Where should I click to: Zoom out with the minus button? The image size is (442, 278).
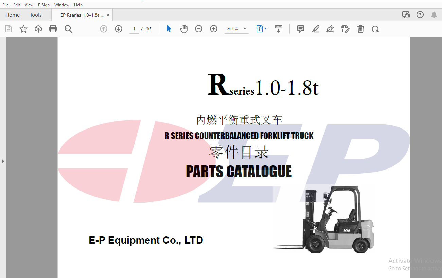[199, 29]
